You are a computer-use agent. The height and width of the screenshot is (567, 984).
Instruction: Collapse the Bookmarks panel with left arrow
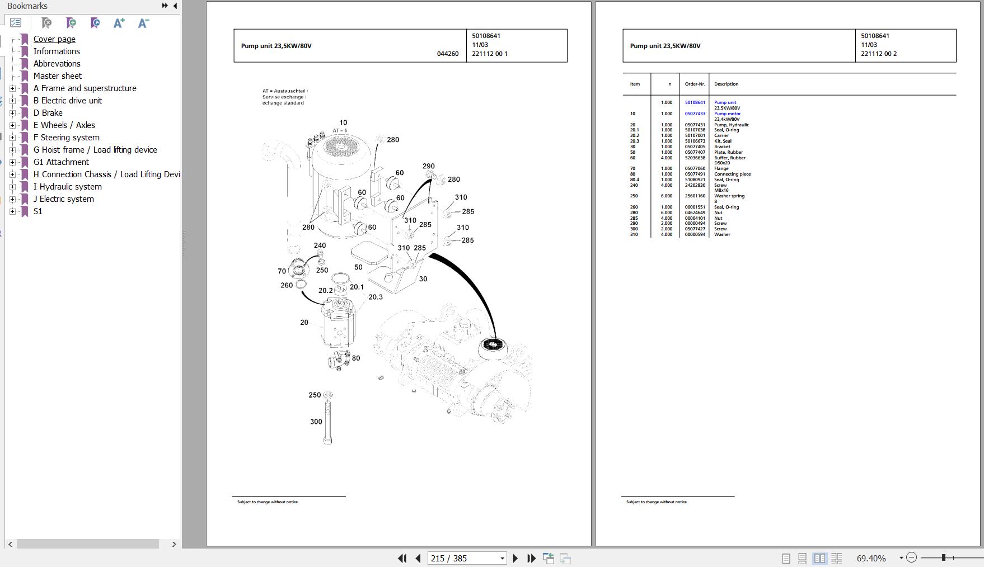(175, 6)
